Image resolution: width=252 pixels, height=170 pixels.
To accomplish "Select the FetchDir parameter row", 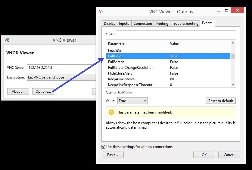I will [168, 50].
